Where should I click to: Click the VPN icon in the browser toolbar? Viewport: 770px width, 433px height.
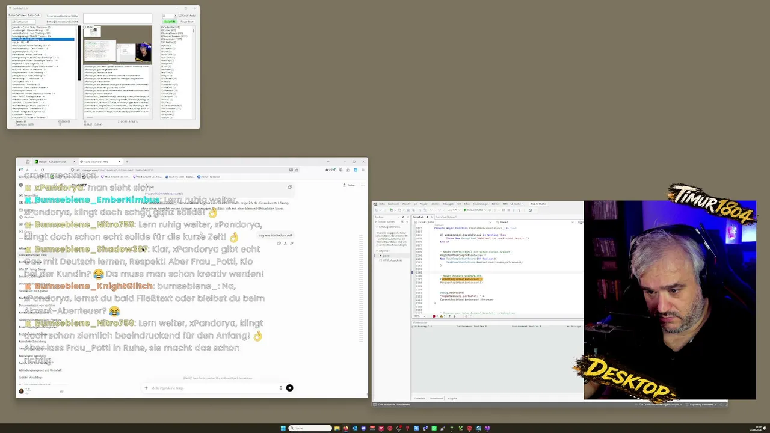(x=331, y=170)
